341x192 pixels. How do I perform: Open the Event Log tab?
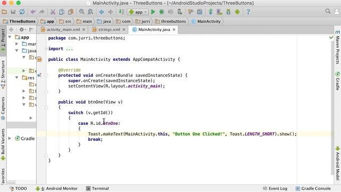point(275,188)
